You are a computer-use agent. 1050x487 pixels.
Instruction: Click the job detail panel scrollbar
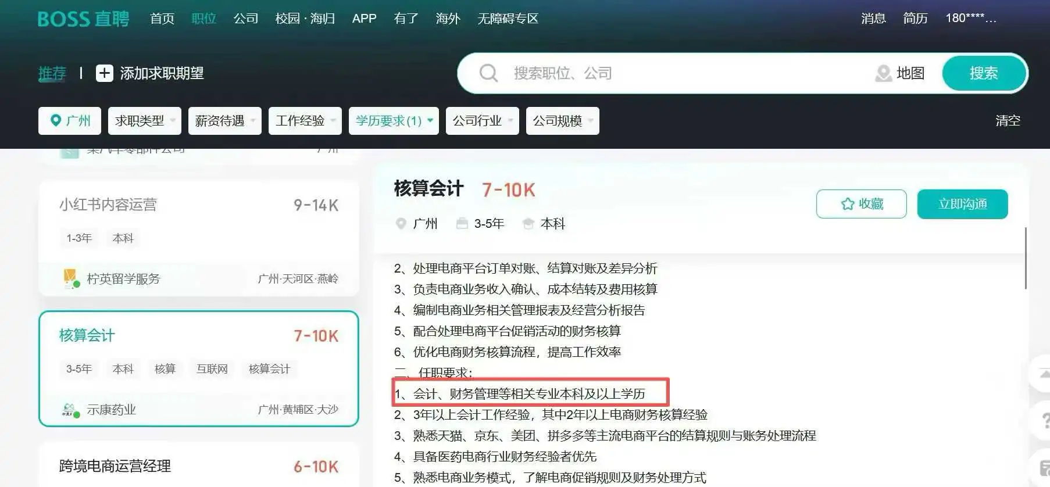coord(1026,258)
